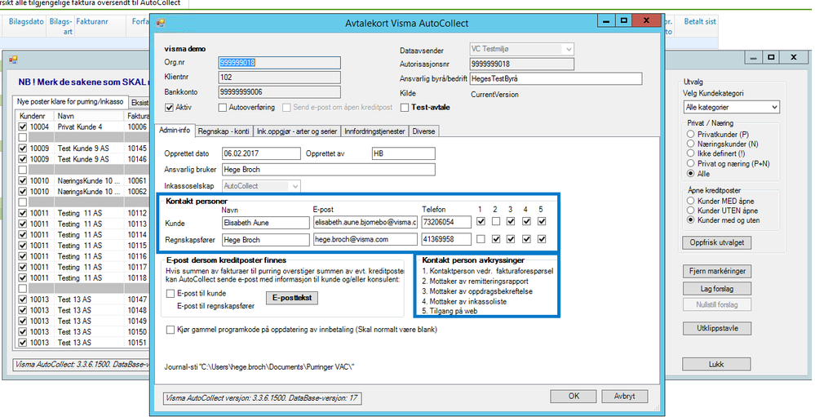Click the E-posttekst button
This screenshot has height=417, width=815.
pos(291,299)
